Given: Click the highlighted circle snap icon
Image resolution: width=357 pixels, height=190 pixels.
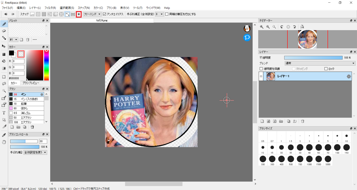Looking at the screenshot, I should coord(79,14).
